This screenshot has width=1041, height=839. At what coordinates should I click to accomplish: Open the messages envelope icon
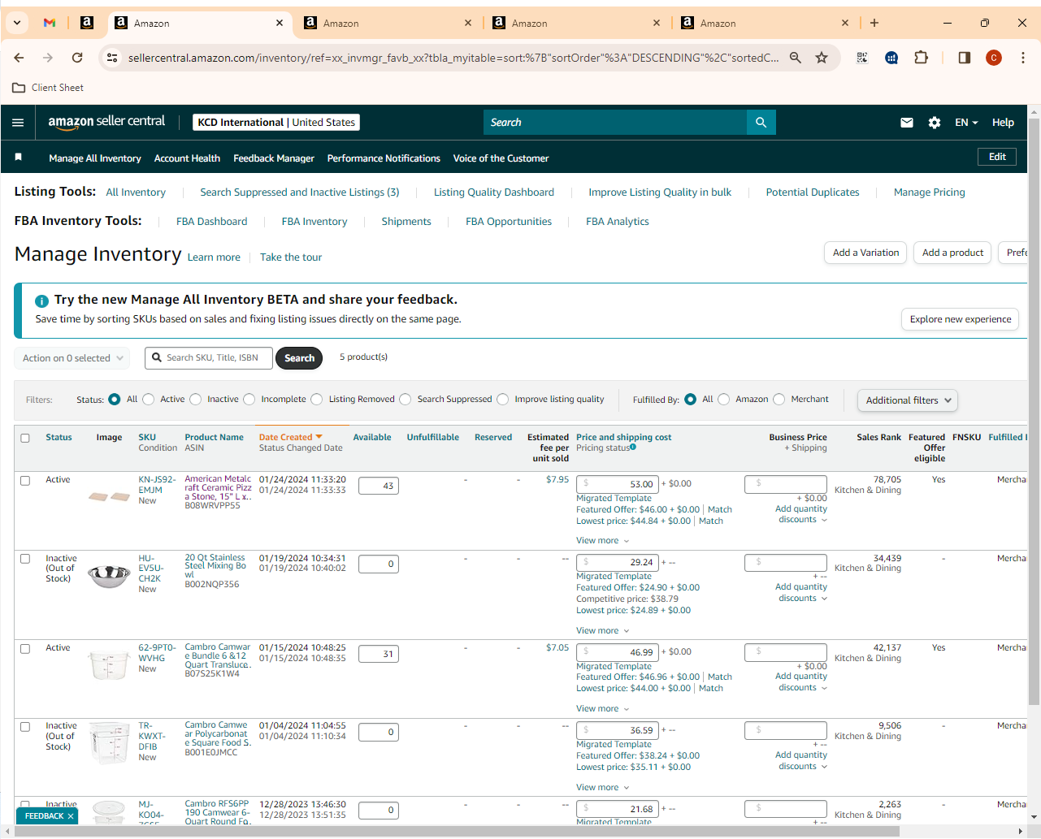pyautogui.click(x=907, y=123)
